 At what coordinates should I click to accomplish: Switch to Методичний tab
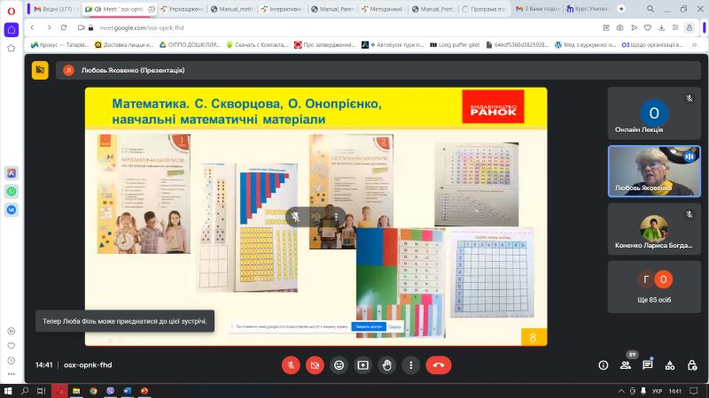point(382,9)
